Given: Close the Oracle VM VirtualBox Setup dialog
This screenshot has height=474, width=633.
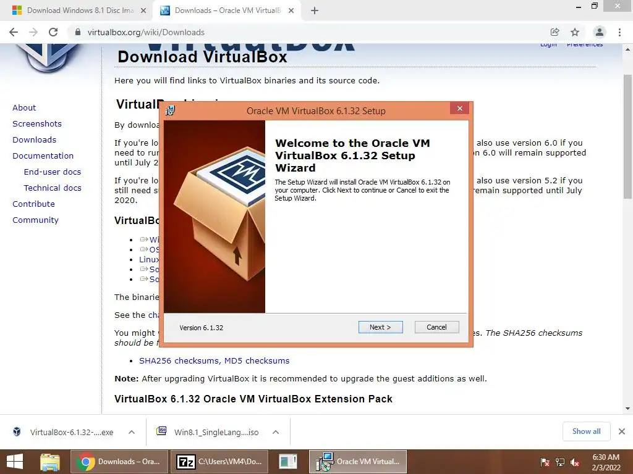Looking at the screenshot, I should 459,109.
